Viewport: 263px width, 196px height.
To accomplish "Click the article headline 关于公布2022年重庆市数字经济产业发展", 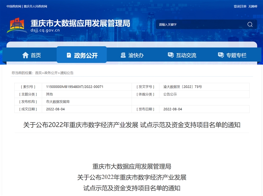I will (x=81, y=125).
